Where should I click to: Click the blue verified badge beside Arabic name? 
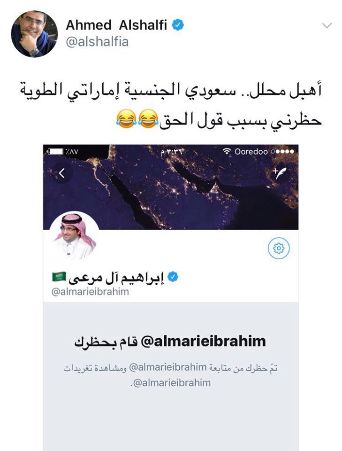(x=173, y=277)
